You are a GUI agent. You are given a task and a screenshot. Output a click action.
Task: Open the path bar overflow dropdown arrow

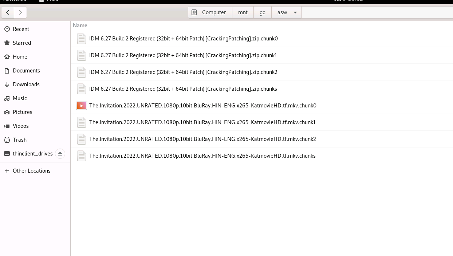tap(295, 12)
